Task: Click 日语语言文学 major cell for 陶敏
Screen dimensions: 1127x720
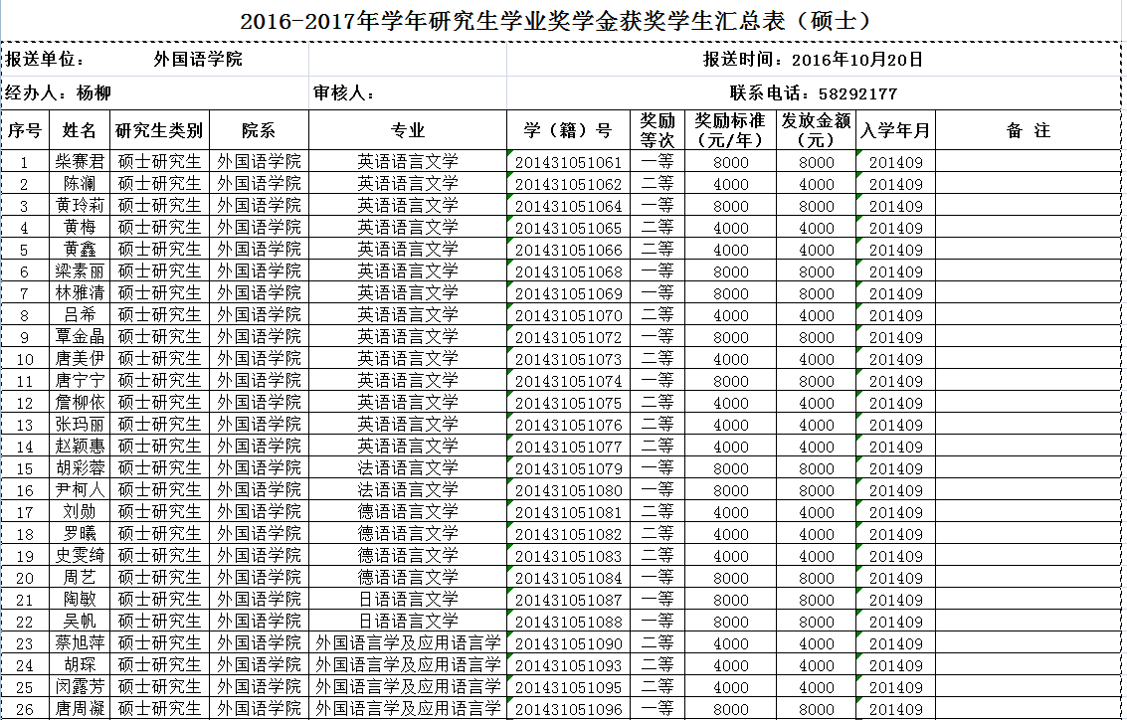Action: [x=408, y=600]
